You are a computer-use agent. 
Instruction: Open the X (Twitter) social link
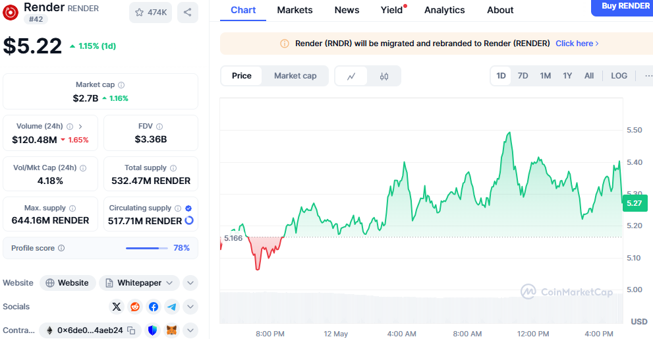tap(117, 307)
